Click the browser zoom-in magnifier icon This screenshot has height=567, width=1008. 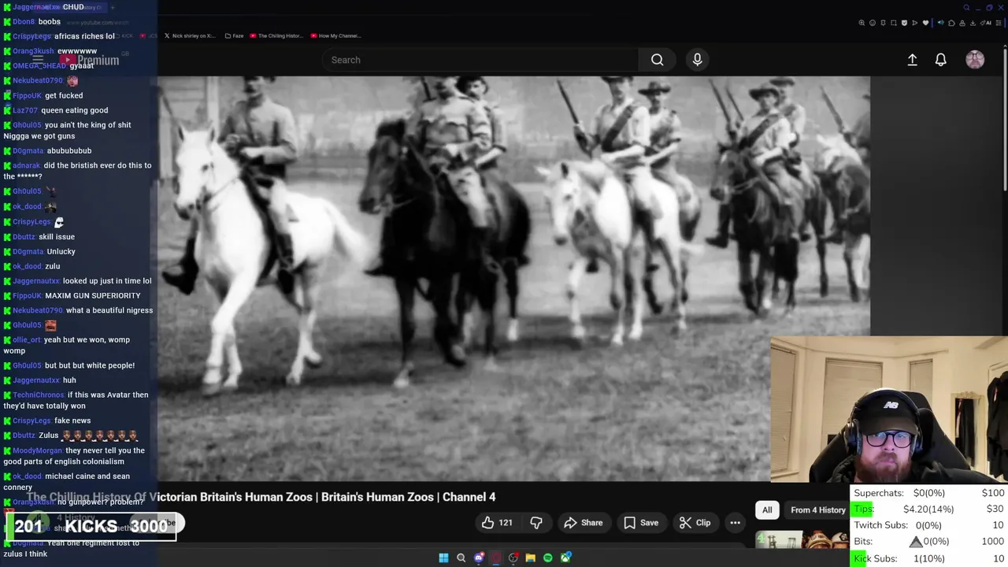tap(862, 23)
